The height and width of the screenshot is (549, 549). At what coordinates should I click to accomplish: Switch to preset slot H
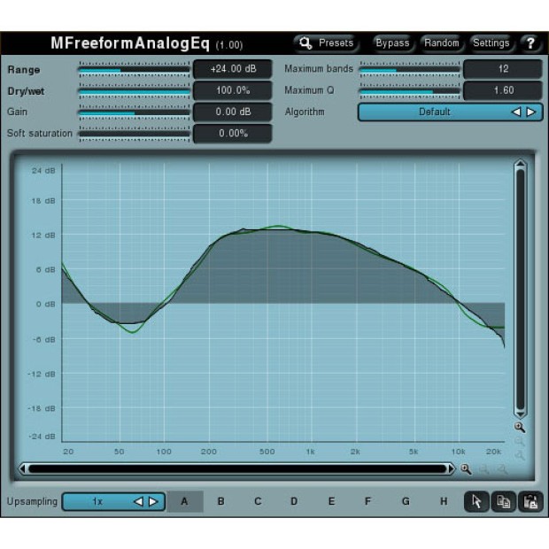click(444, 501)
